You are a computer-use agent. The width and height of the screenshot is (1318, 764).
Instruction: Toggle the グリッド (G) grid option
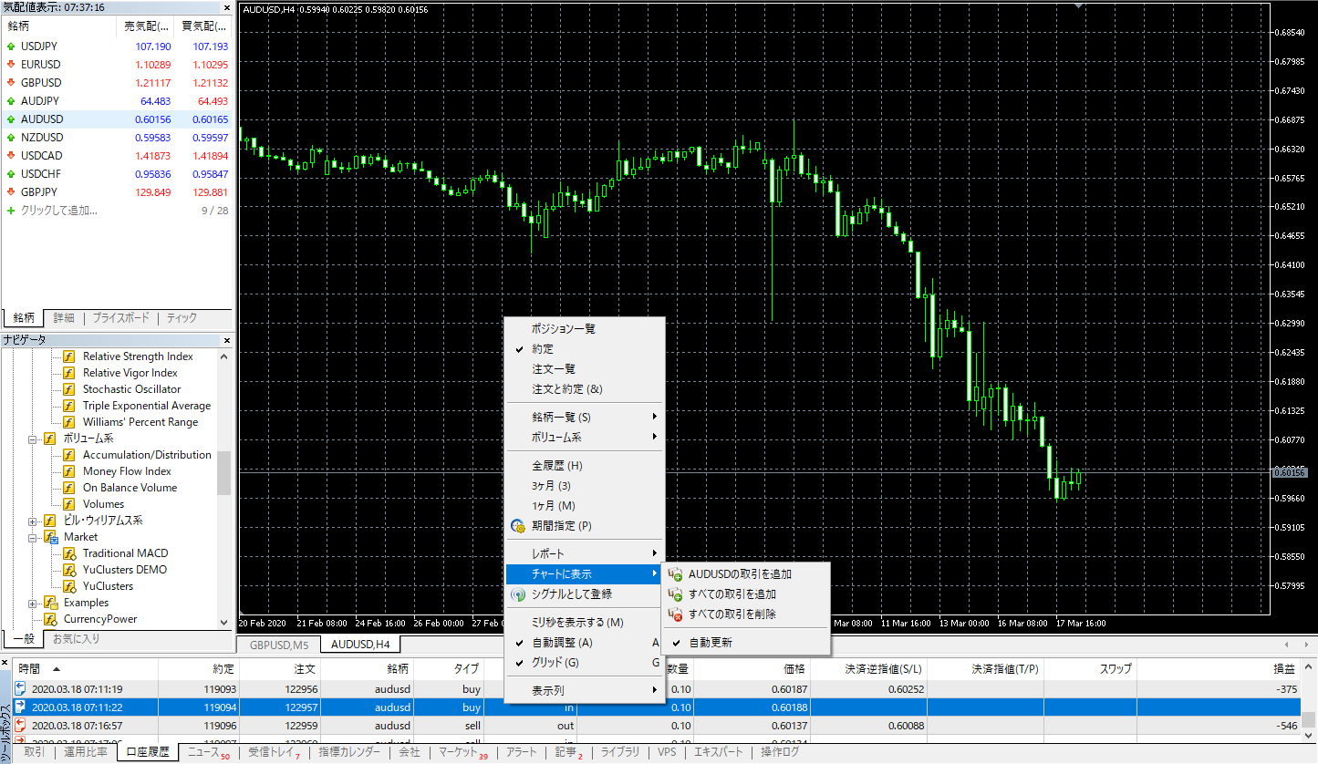pos(586,663)
